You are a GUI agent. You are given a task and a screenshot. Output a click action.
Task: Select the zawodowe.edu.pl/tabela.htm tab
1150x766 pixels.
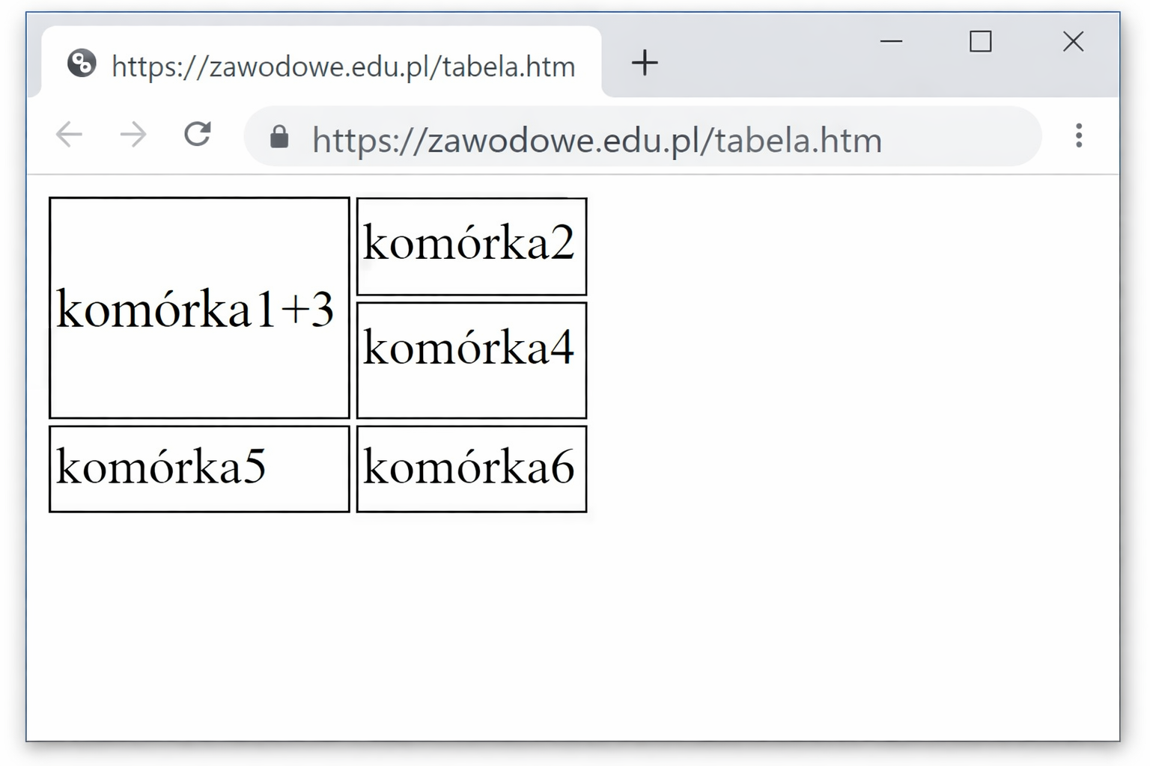pos(343,67)
